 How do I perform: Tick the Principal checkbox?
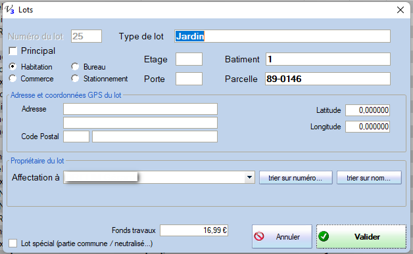(x=12, y=51)
